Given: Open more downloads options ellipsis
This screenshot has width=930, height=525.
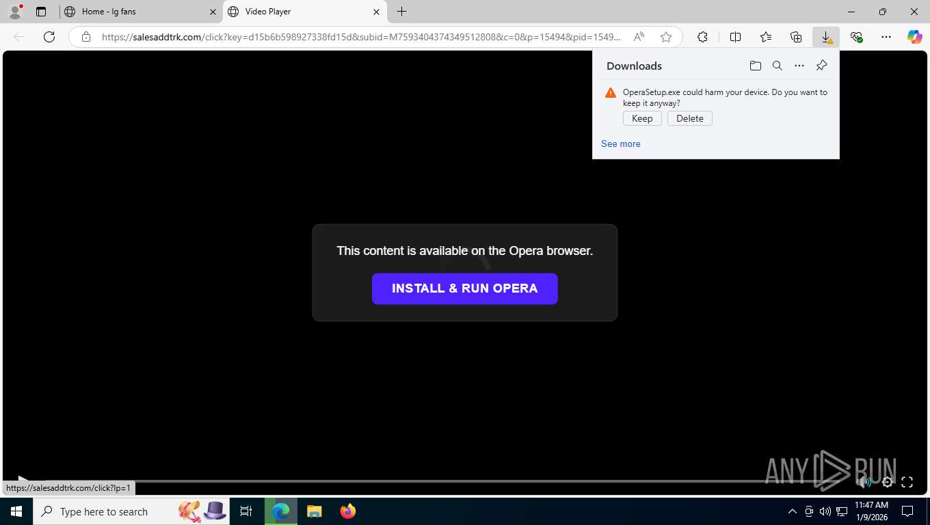Looking at the screenshot, I should [x=799, y=66].
